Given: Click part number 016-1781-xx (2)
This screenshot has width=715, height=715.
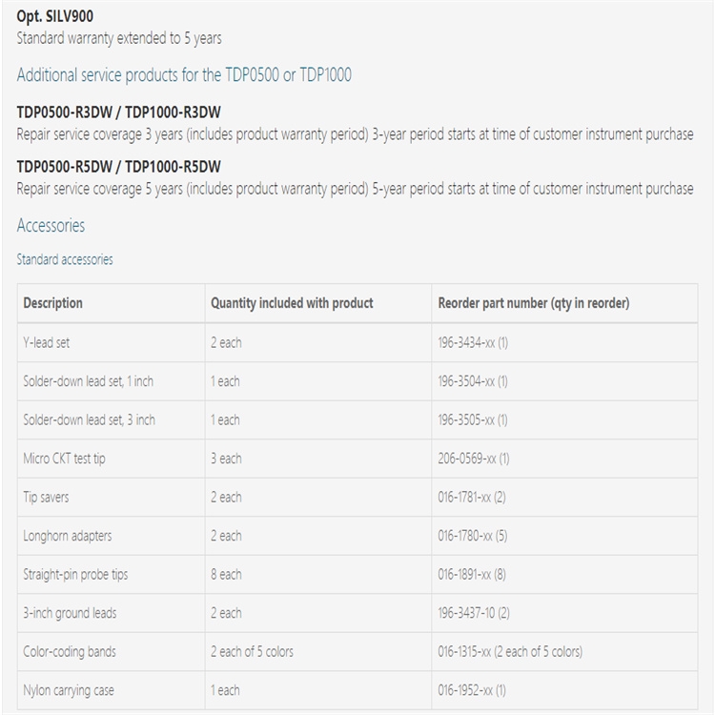Looking at the screenshot, I should pyautogui.click(x=473, y=497).
